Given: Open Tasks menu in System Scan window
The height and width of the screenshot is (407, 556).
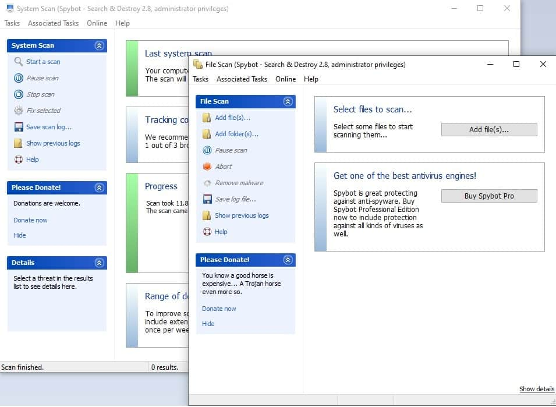Looking at the screenshot, I should pos(12,23).
